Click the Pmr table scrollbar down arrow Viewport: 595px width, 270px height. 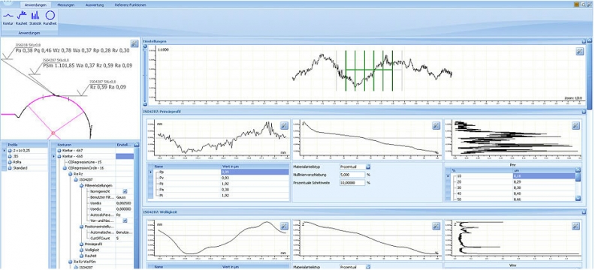[x=578, y=198]
